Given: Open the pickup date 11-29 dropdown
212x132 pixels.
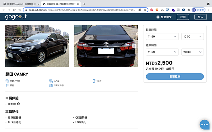Looking at the screenshot, I should coord(162,37).
